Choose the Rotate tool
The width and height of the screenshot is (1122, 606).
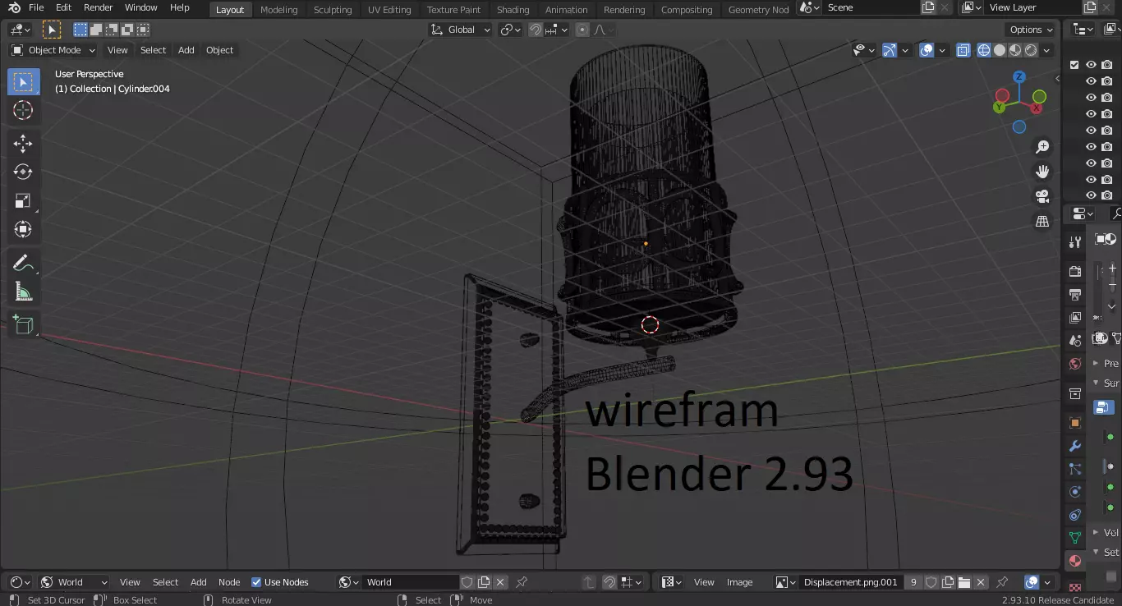[23, 172]
